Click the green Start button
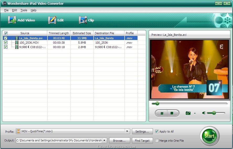The image size is (233, 149). [210, 136]
